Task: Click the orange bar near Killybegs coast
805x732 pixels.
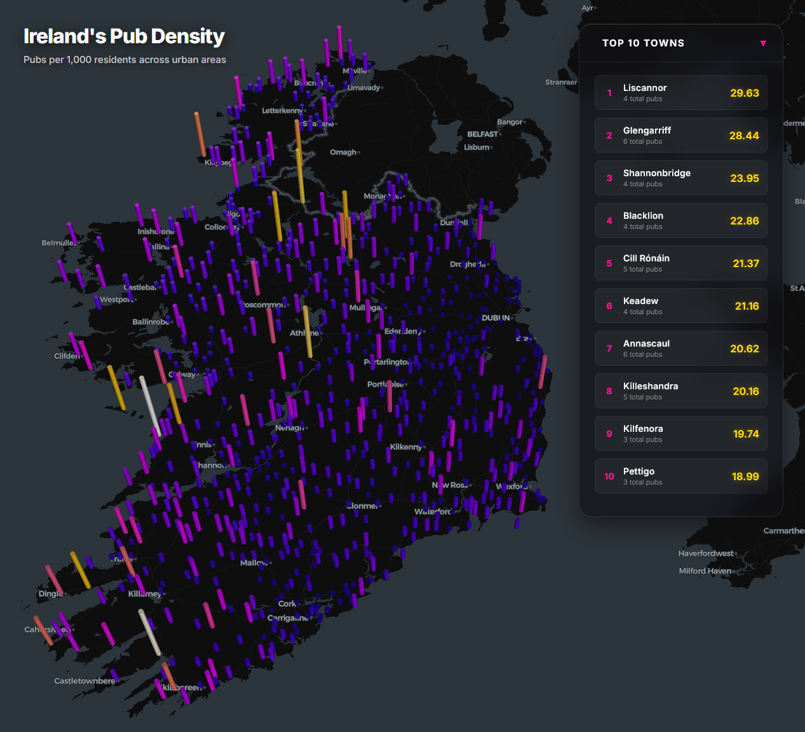Action: click(x=200, y=134)
